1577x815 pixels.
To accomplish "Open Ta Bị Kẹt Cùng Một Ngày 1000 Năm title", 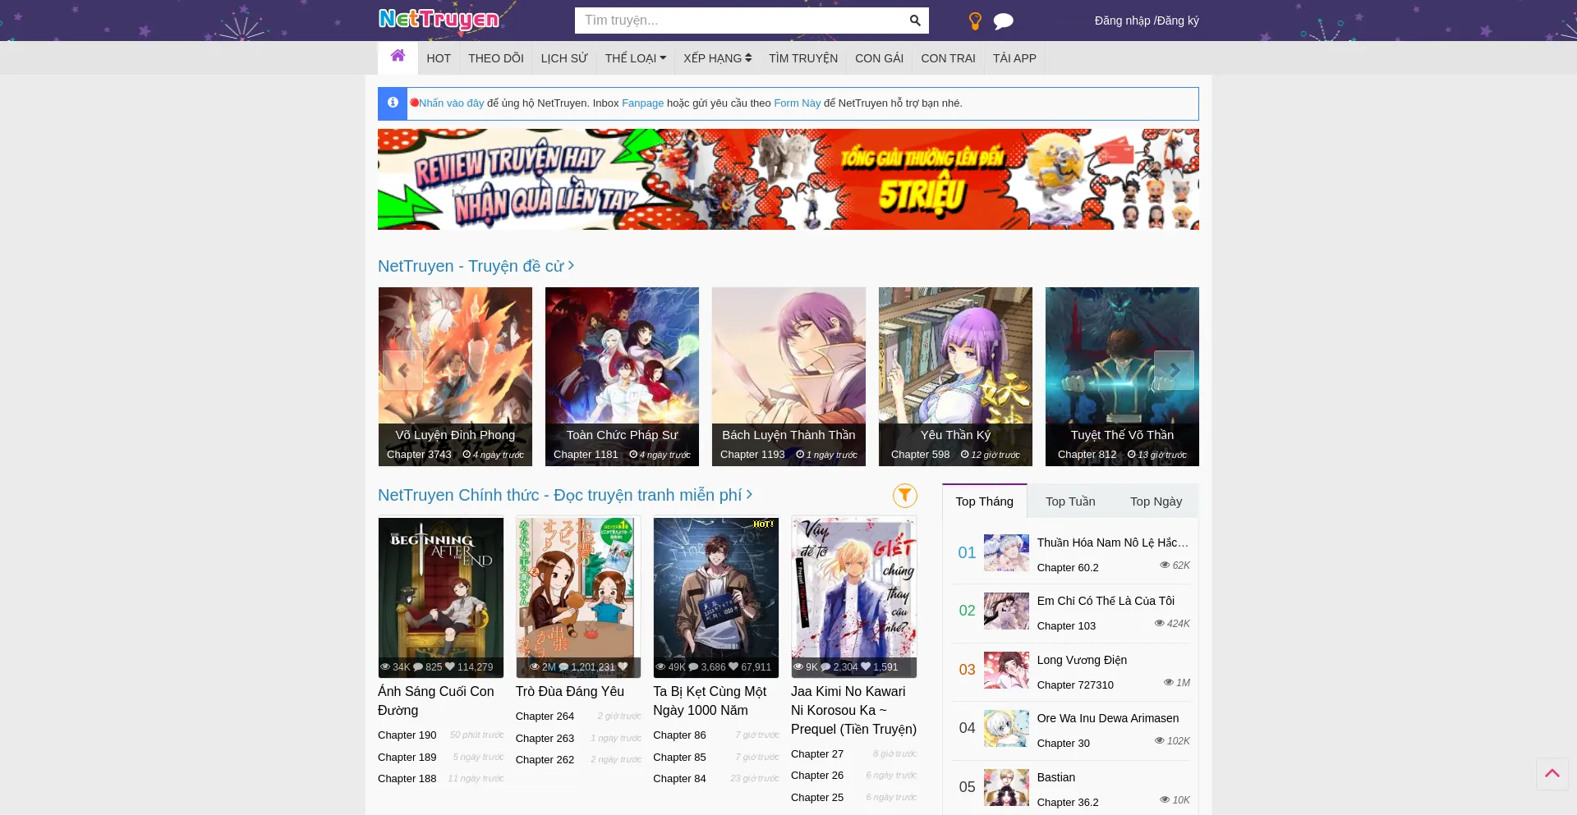I will 710,701.
